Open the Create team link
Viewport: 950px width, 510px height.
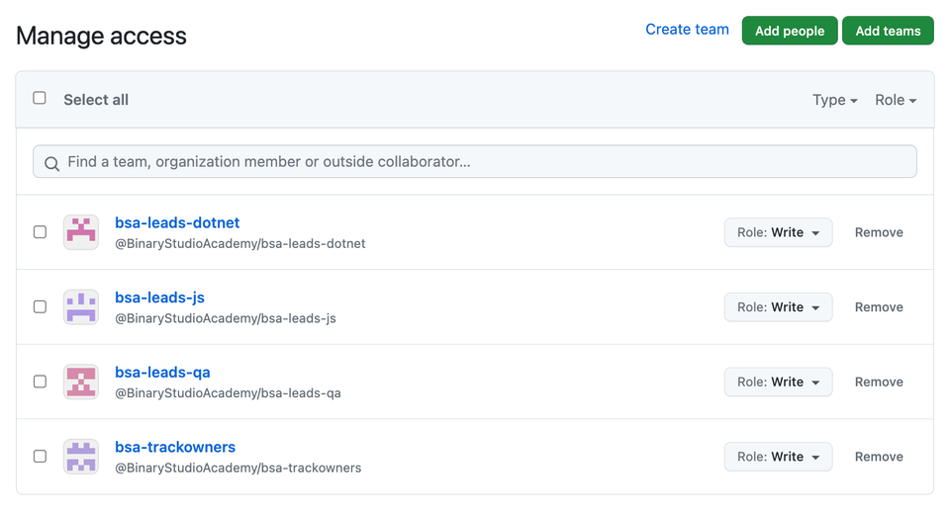point(687,30)
